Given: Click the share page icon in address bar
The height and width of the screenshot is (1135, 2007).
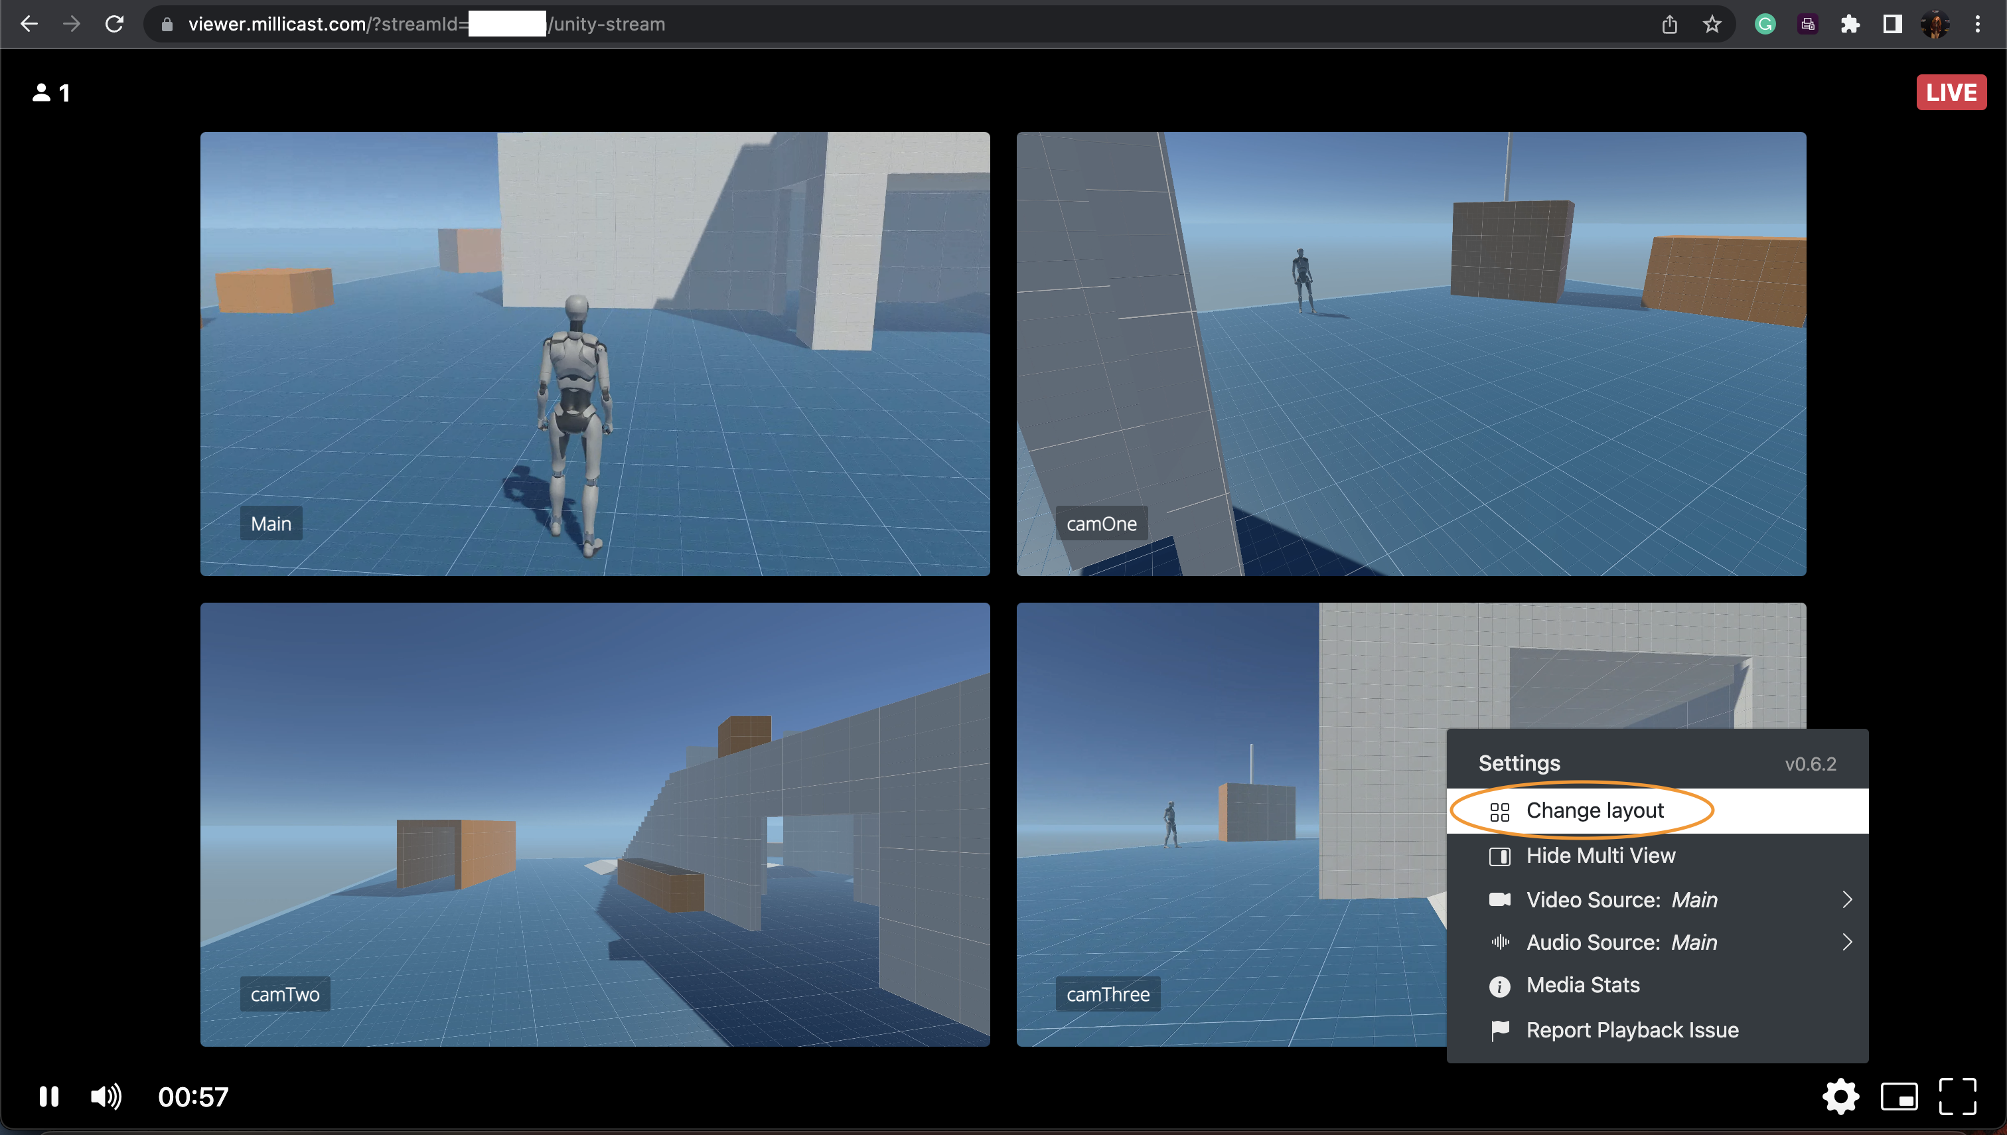Looking at the screenshot, I should pos(1669,24).
